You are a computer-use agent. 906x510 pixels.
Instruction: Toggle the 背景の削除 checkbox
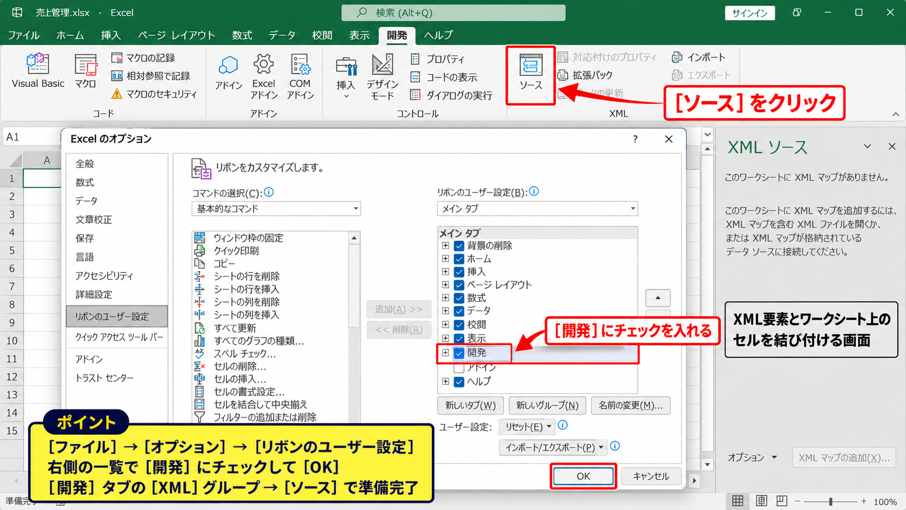(x=459, y=246)
